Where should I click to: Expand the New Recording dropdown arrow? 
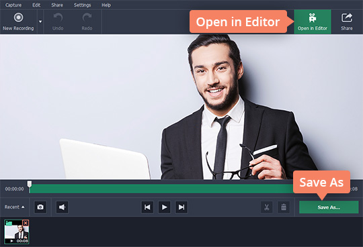tap(40, 21)
